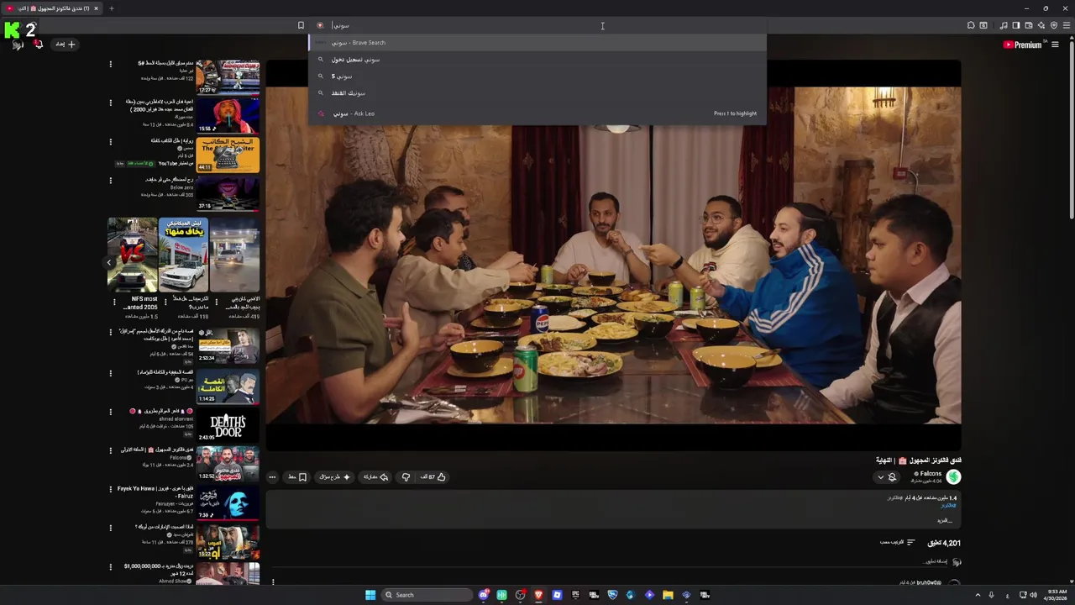Select suggestion سوني 5

point(537,76)
